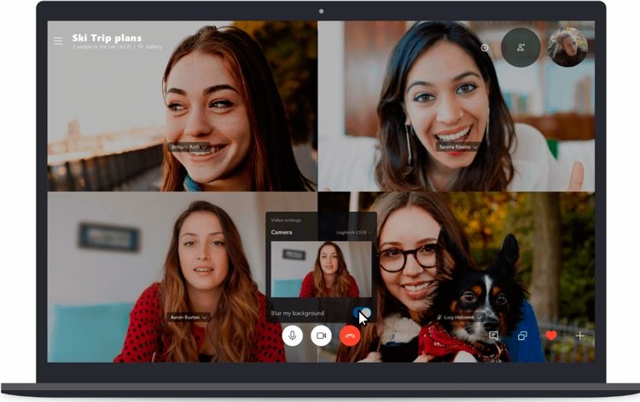Viewport: 640px width, 402px height.
Task: Expand the Logitech C920 camera dropdown
Action: point(354,233)
